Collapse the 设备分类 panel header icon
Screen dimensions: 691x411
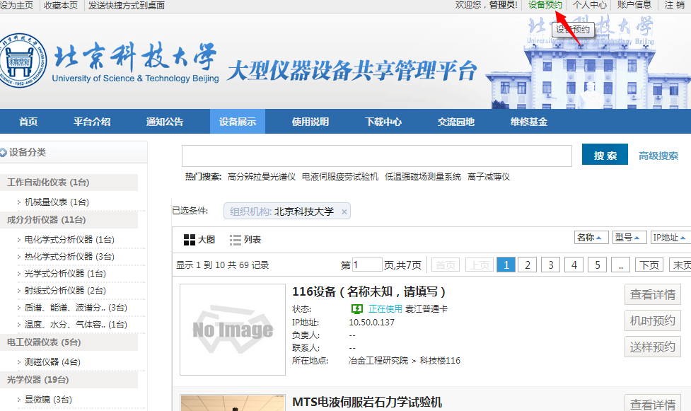pyautogui.click(x=4, y=152)
